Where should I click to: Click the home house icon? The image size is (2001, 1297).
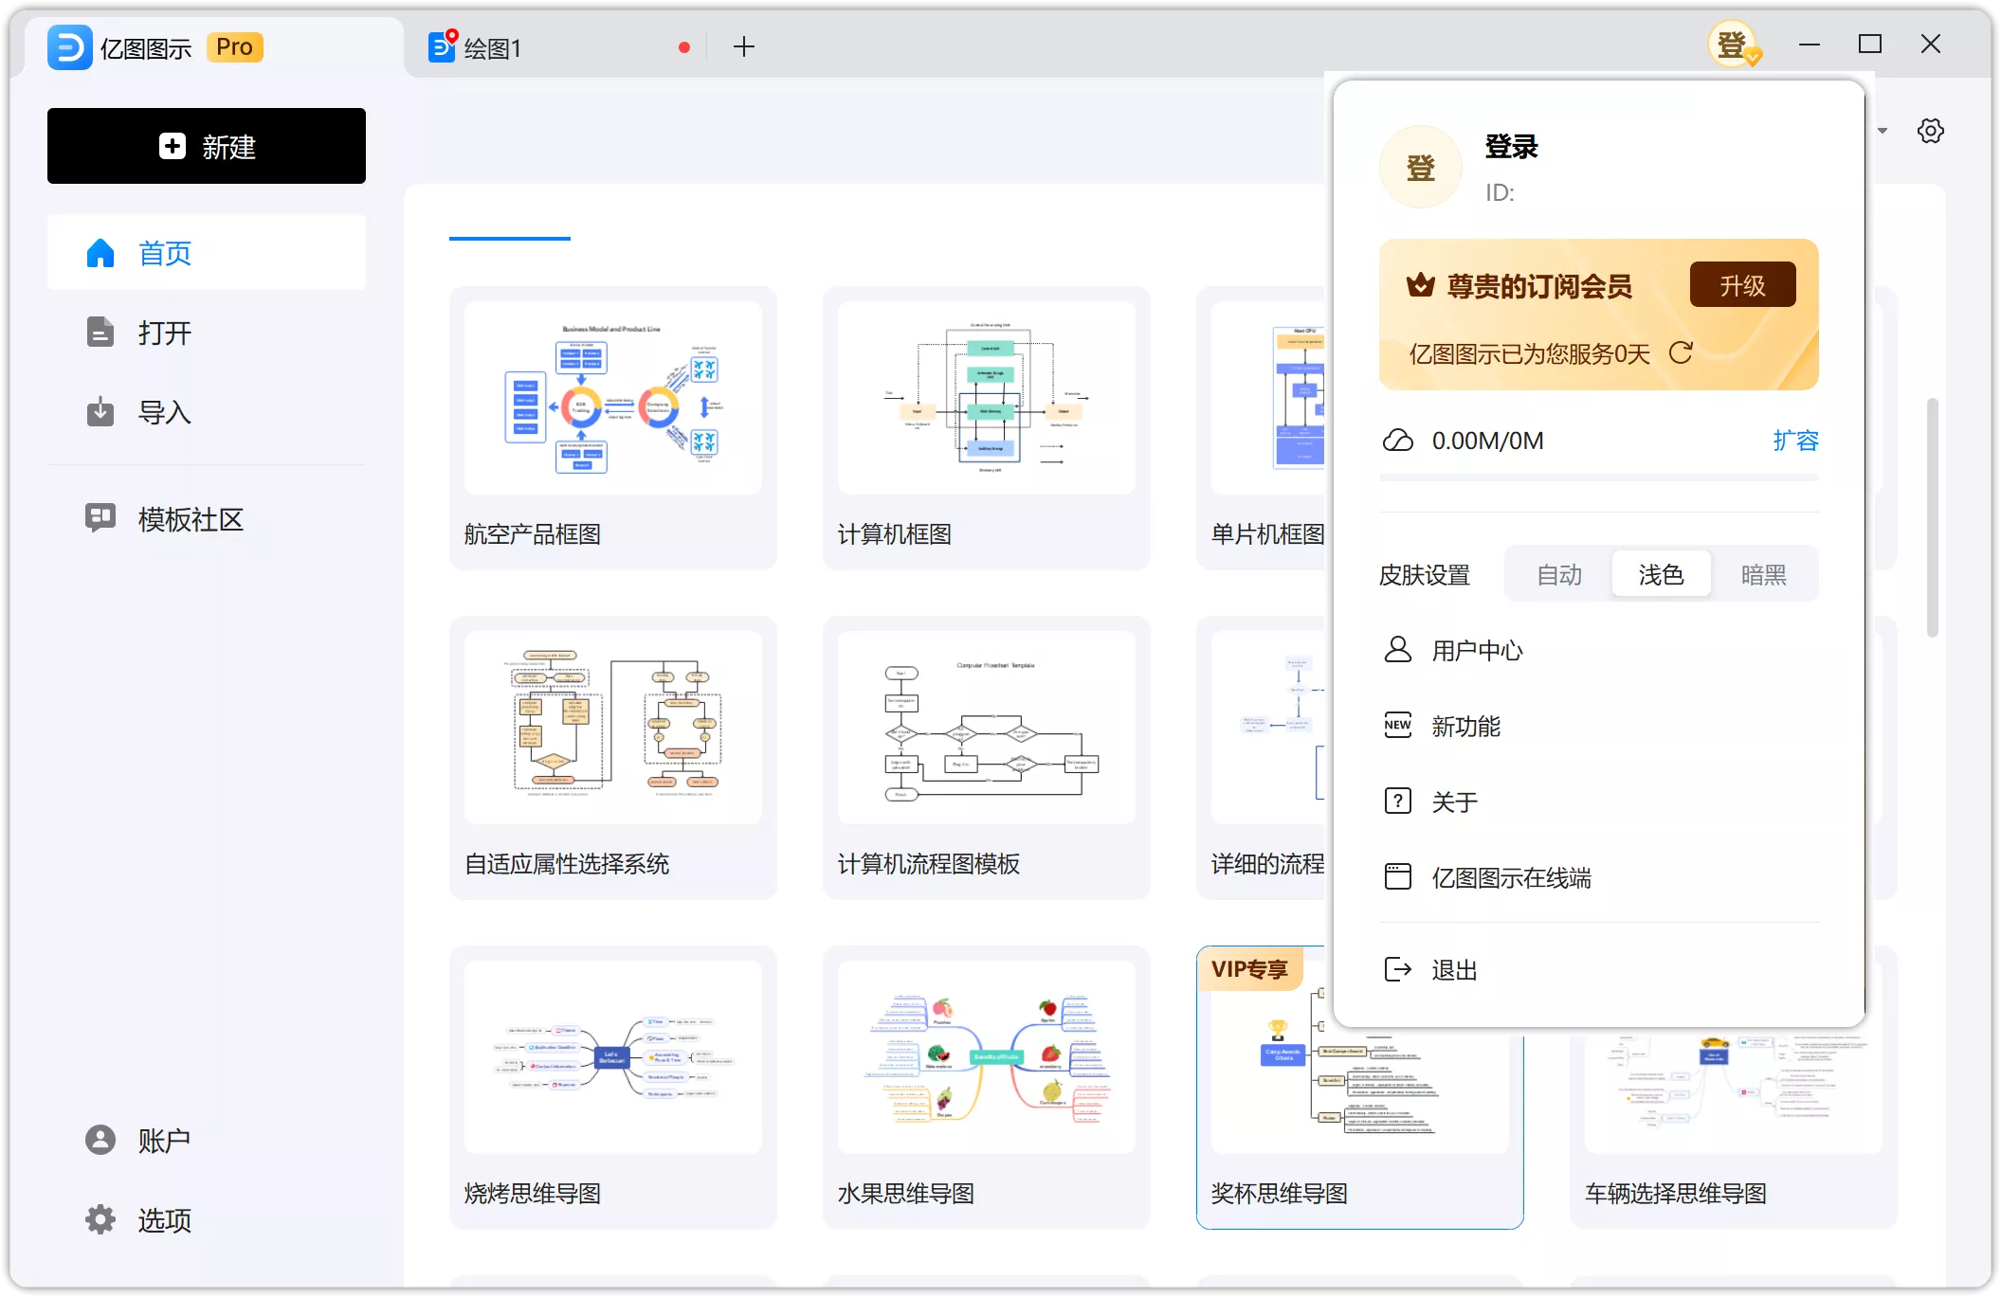click(x=100, y=253)
